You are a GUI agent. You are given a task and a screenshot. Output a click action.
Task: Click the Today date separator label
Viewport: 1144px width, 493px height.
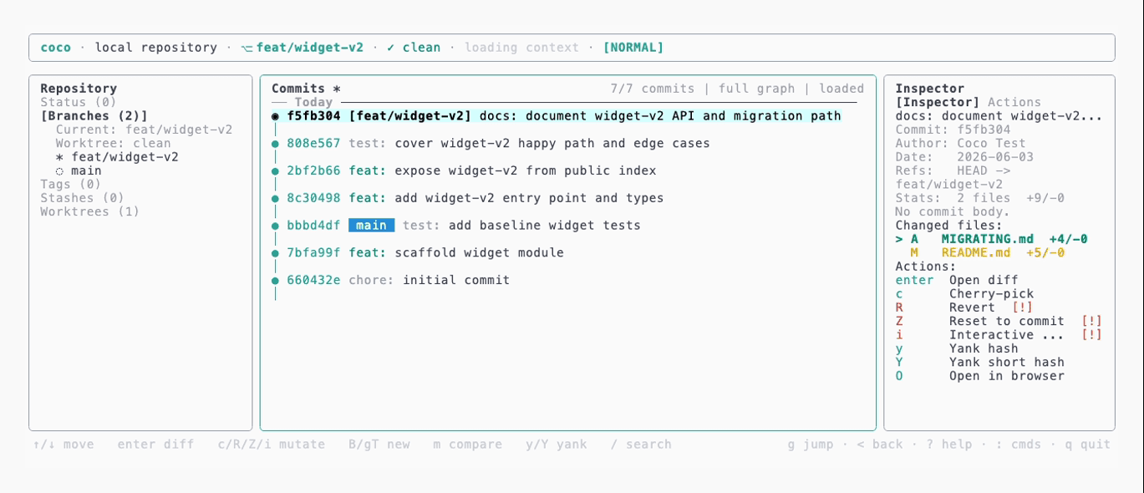tap(313, 102)
